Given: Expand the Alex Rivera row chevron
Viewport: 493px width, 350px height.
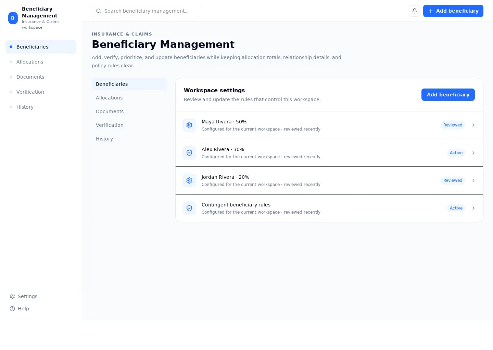Looking at the screenshot, I should click(473, 153).
